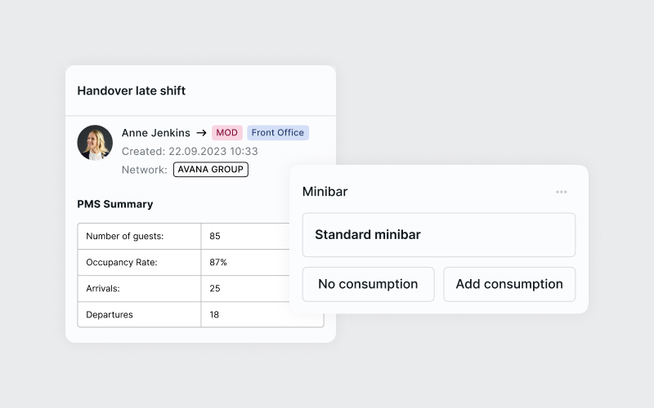Click the arrow next to Anne Jenkins
This screenshot has height=408, width=654.
(x=201, y=133)
